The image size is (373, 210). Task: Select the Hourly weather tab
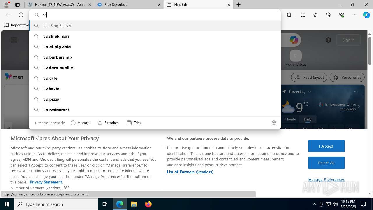(291, 119)
